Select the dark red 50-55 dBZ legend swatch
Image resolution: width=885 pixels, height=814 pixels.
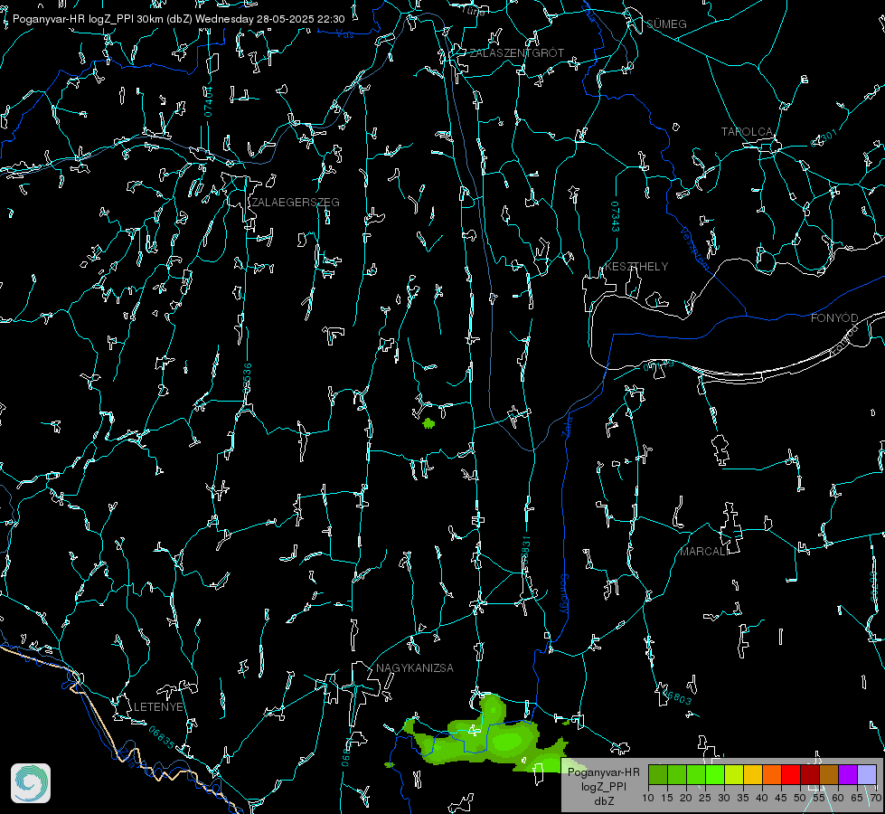(x=810, y=774)
